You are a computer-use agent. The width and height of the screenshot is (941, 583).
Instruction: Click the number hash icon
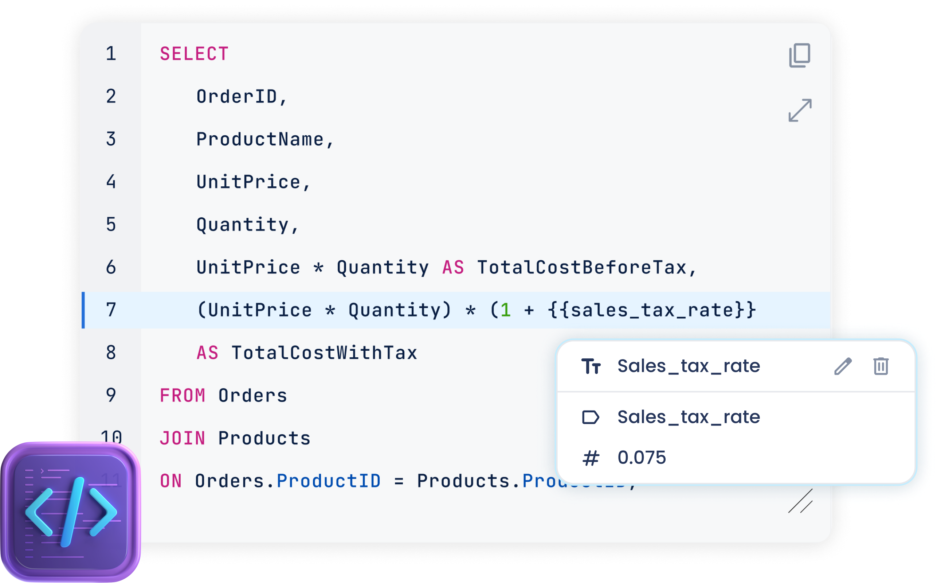(591, 458)
